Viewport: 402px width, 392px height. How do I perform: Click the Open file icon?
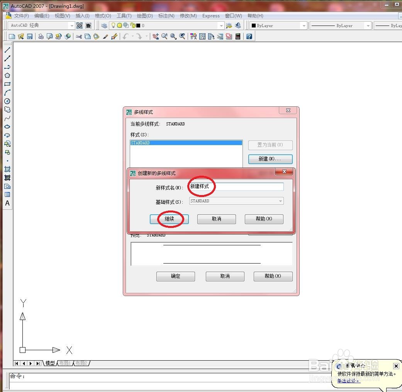[x=21, y=36]
